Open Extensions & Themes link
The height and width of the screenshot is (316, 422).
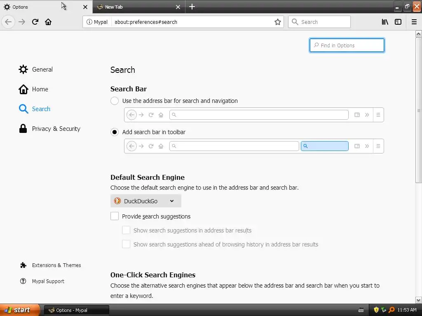[x=50, y=265]
